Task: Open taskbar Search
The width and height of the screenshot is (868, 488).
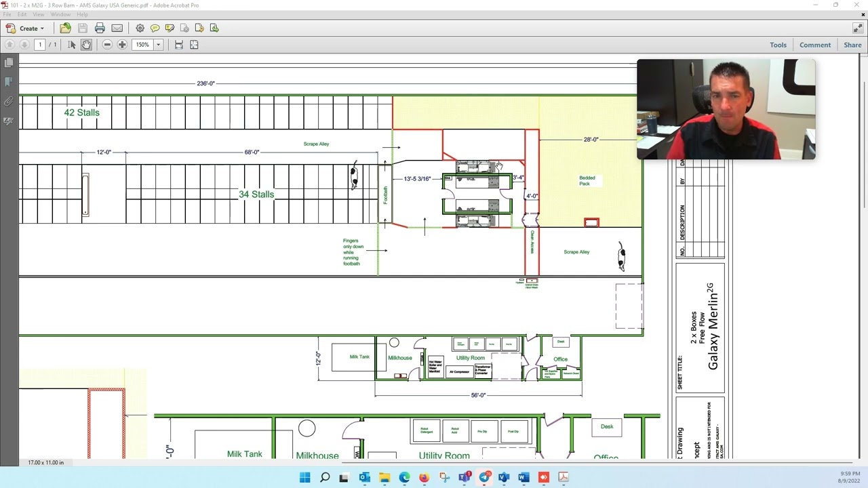Action: 325,477
